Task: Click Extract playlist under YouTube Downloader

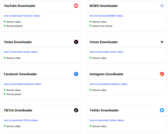Action: [x=15, y=26]
